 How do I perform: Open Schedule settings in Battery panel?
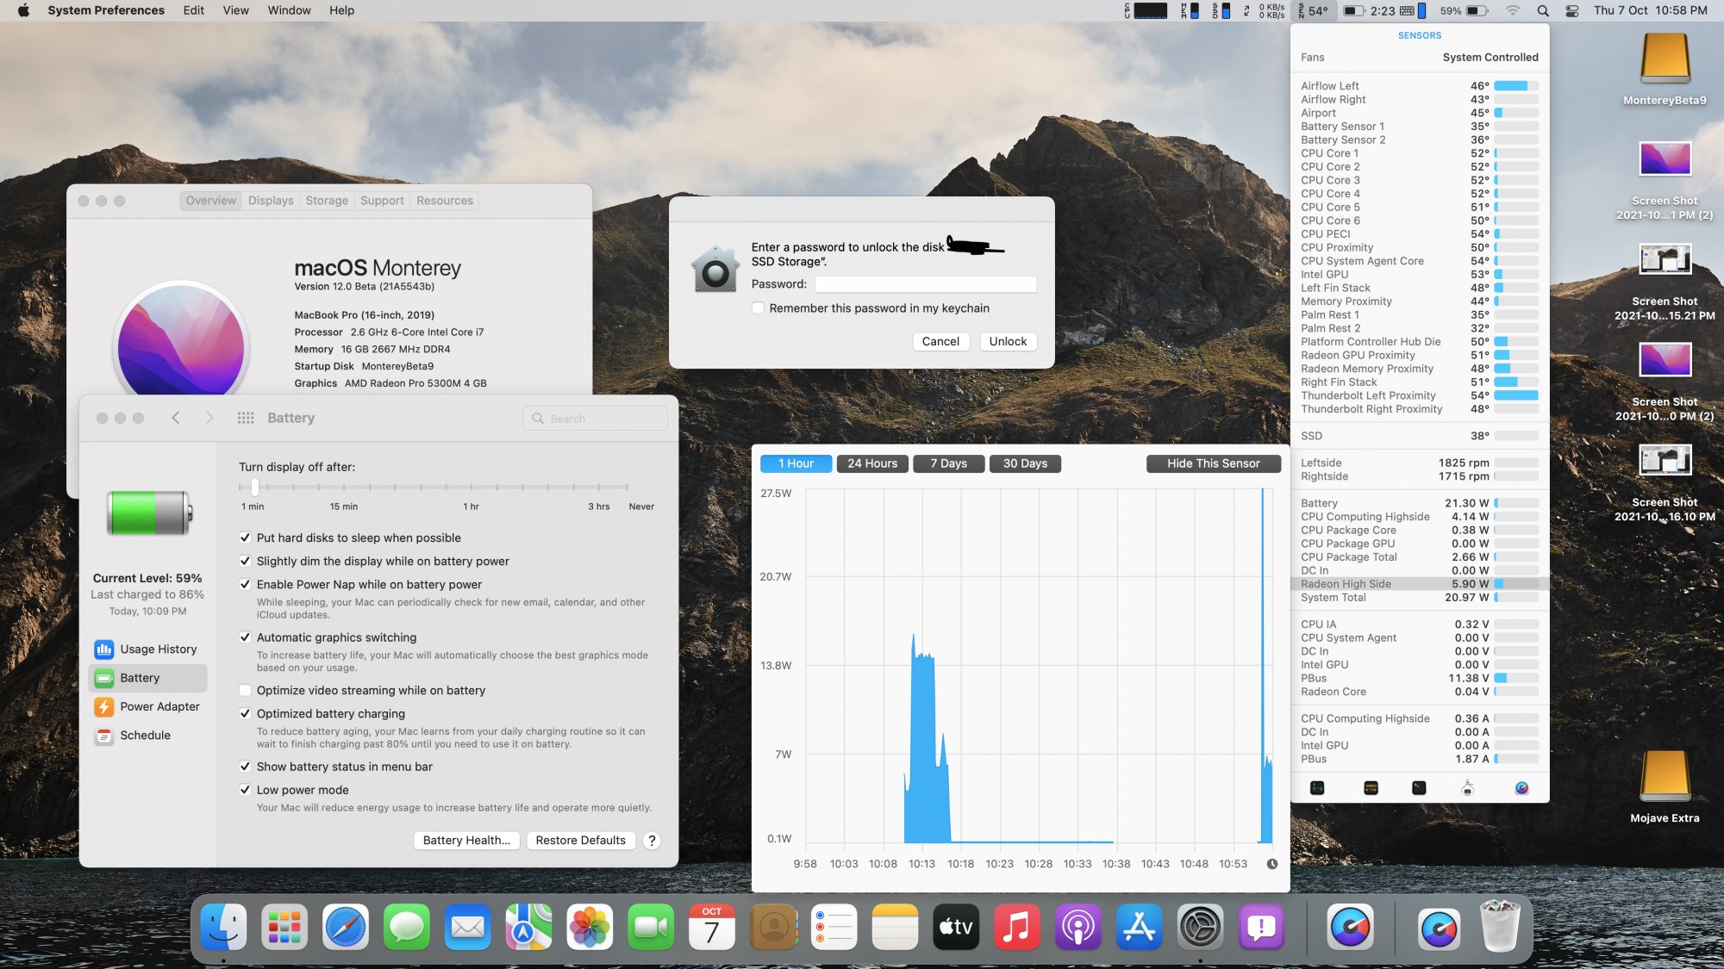[x=145, y=735]
